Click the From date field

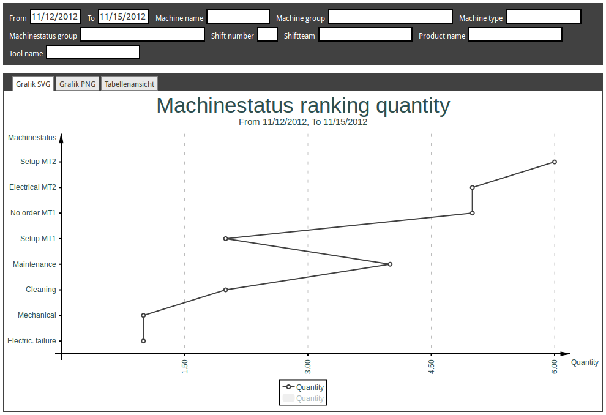click(55, 17)
